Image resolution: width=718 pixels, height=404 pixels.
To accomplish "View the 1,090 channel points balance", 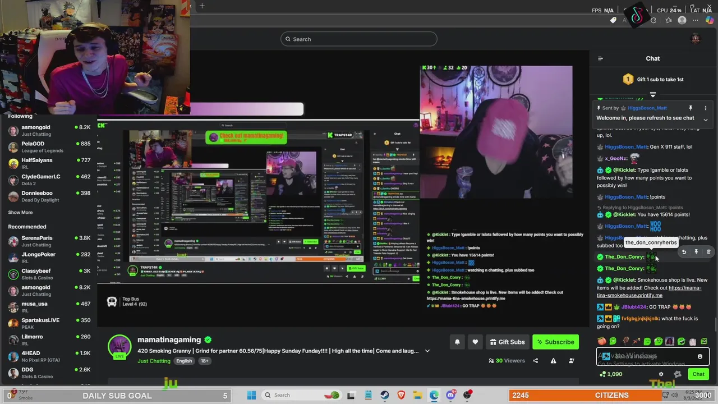I will (610, 374).
